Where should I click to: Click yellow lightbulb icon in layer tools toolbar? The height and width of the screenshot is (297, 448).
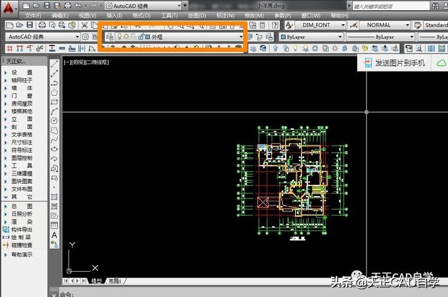pyautogui.click(x=295, y=48)
